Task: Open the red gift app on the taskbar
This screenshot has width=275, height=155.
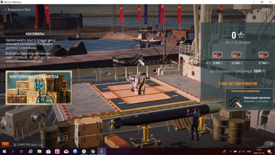Action: 57,151
